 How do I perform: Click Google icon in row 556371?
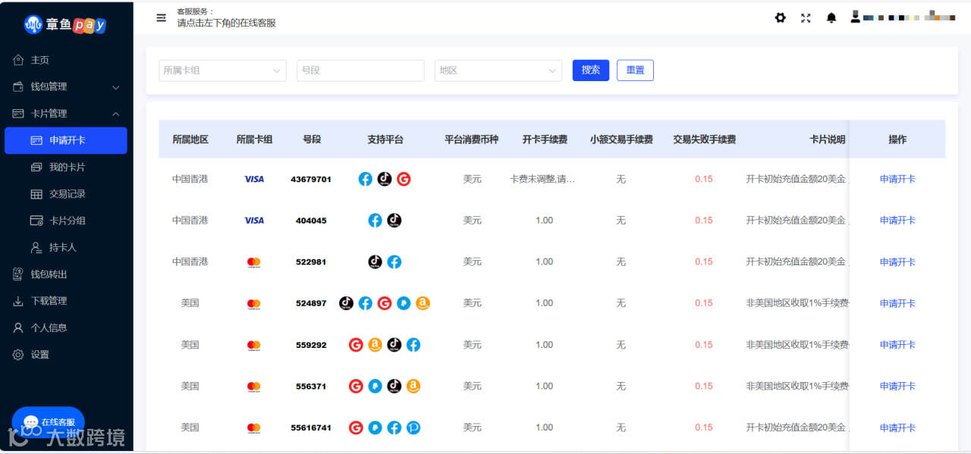click(x=356, y=386)
